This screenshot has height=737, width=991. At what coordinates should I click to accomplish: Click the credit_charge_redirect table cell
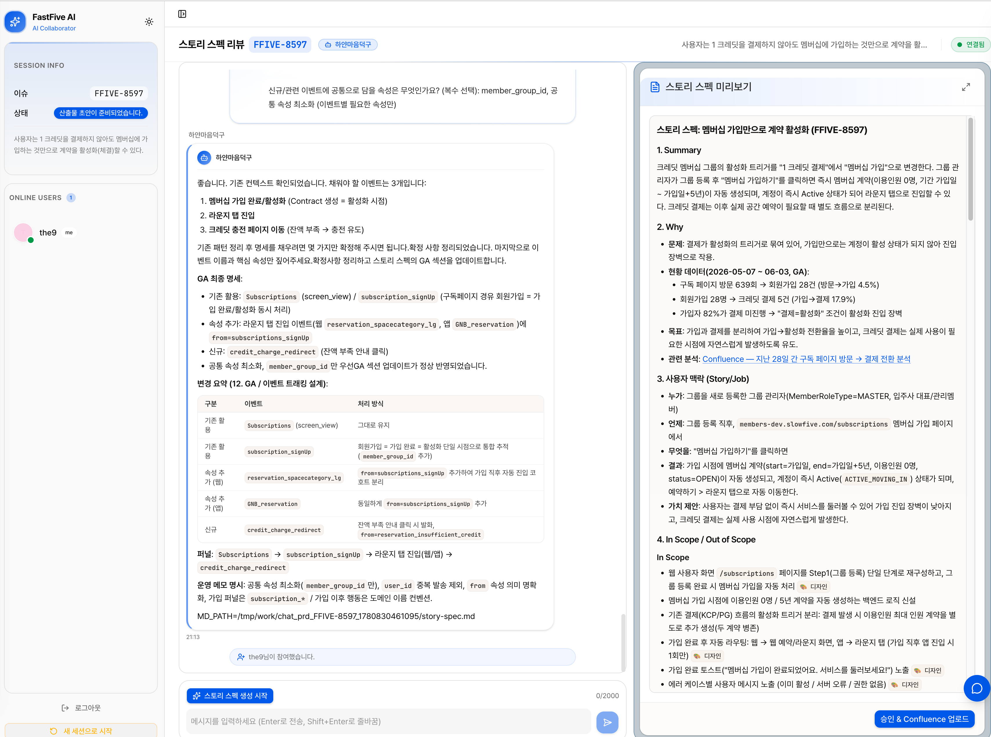(284, 530)
